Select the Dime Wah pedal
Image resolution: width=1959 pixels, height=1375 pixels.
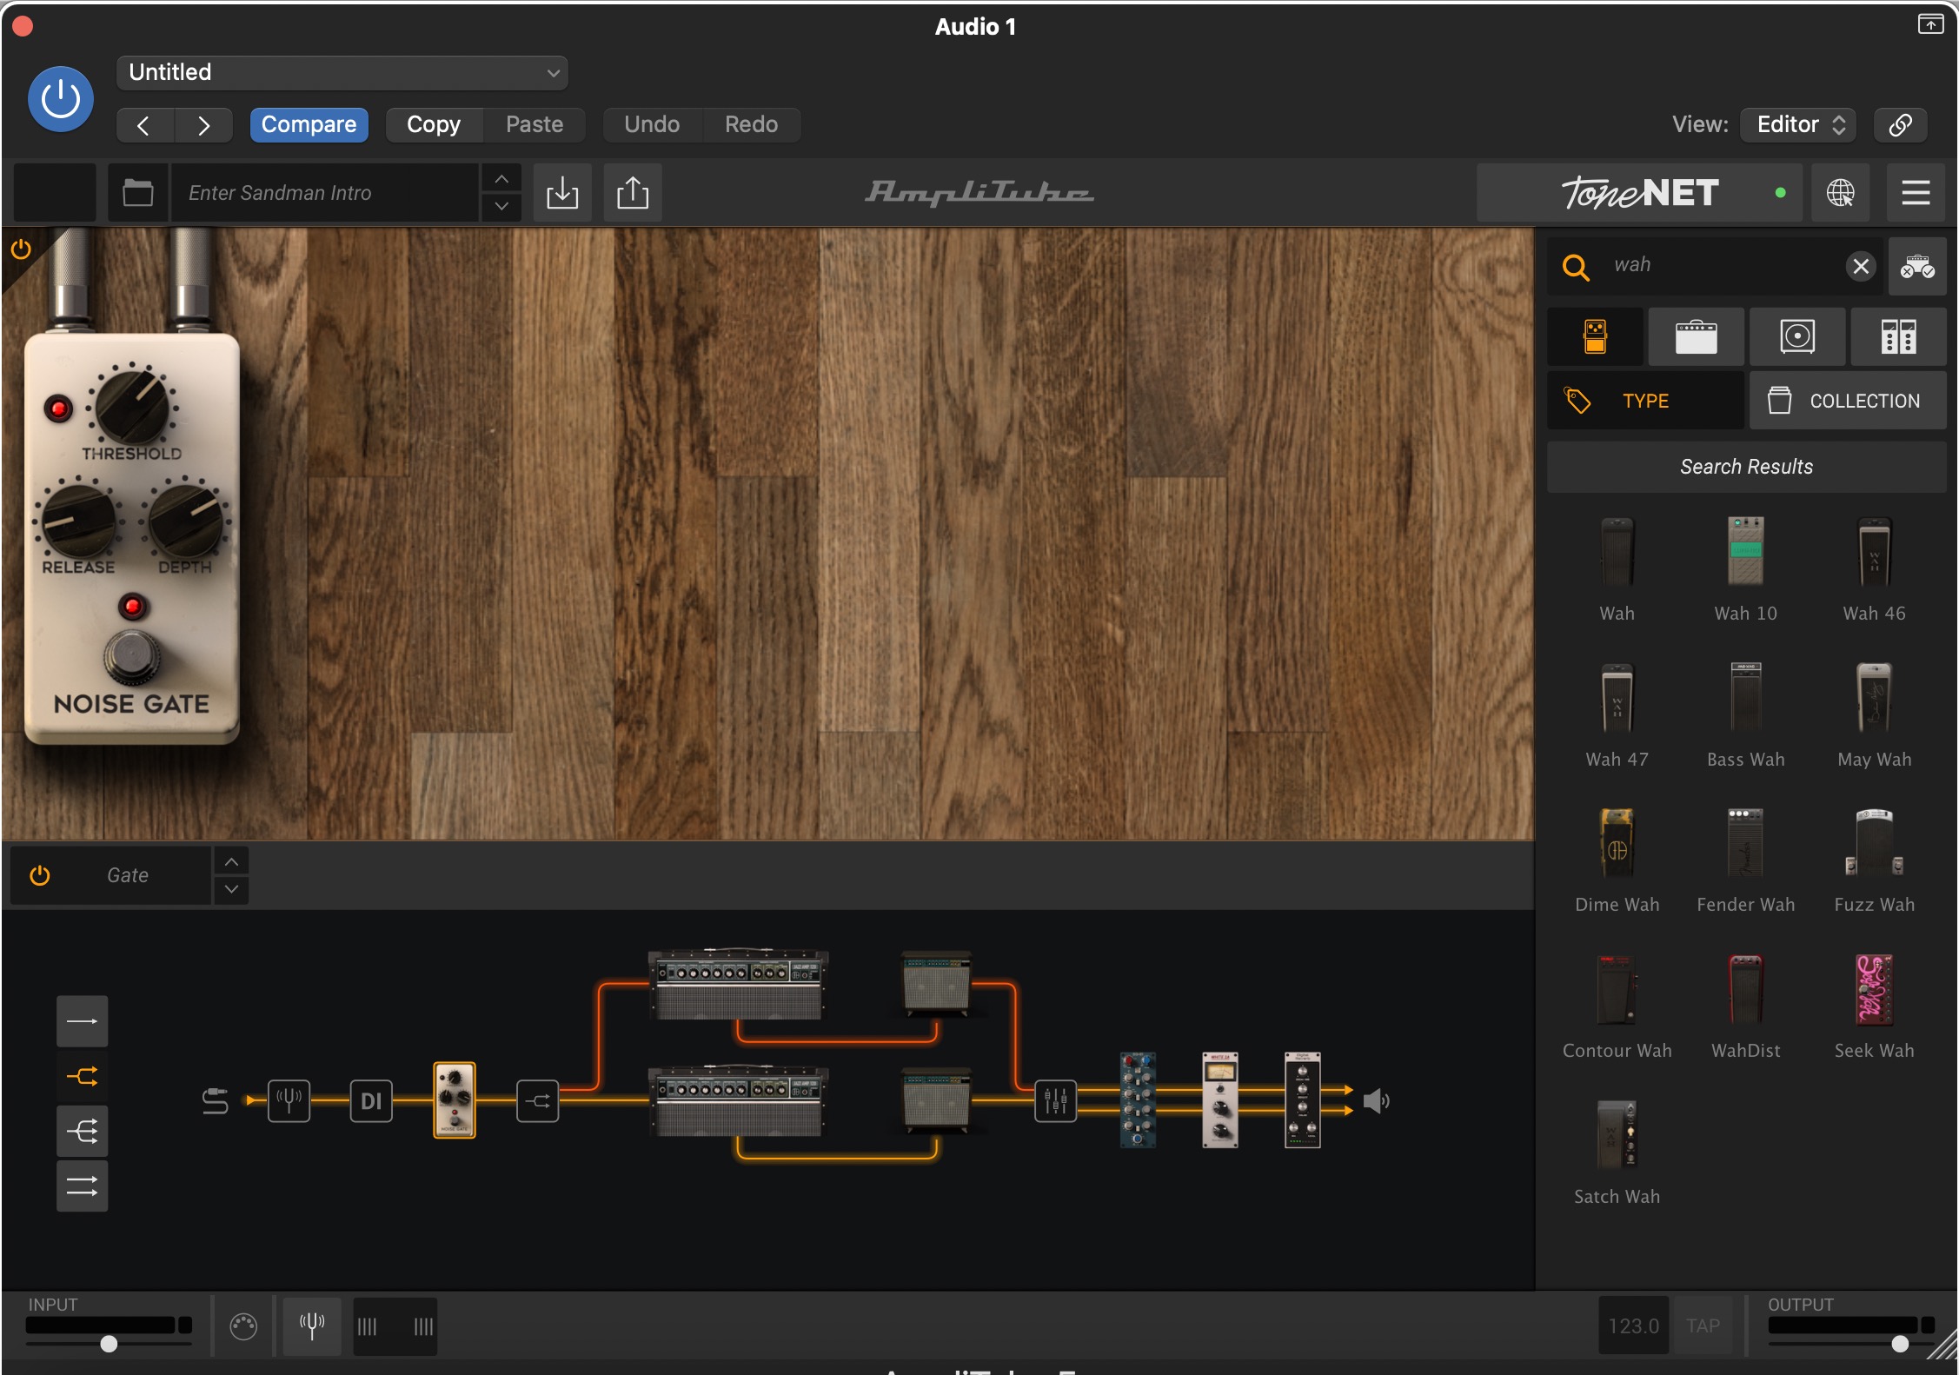tap(1617, 843)
